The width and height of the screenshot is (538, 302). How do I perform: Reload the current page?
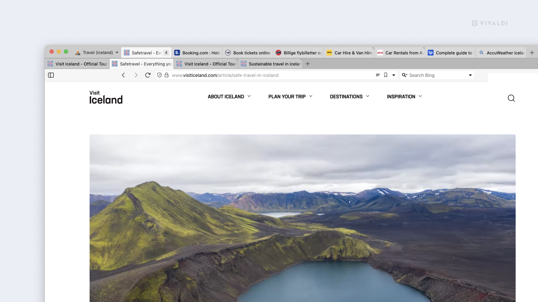148,75
